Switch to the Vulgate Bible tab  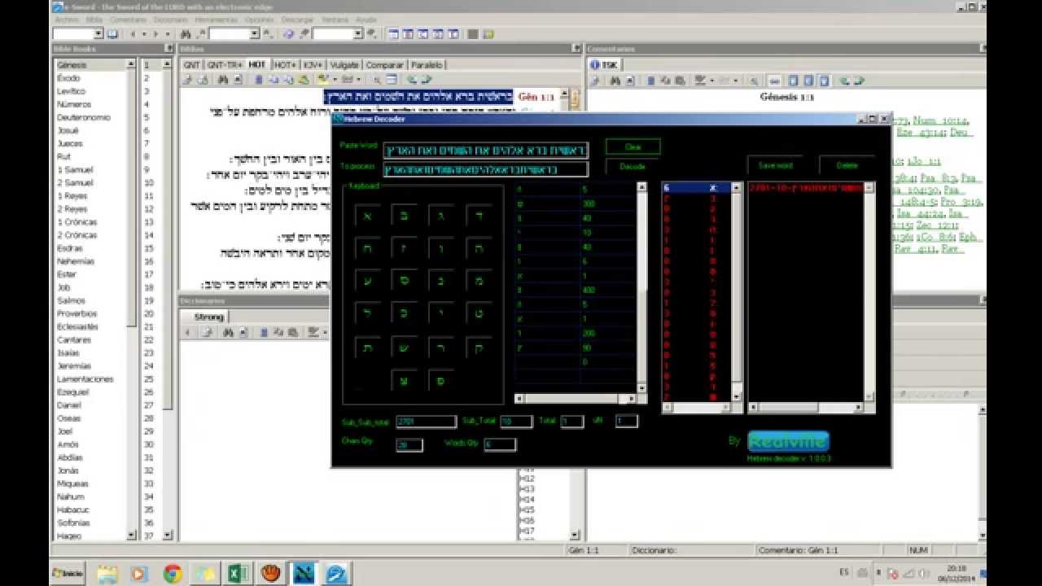click(344, 64)
